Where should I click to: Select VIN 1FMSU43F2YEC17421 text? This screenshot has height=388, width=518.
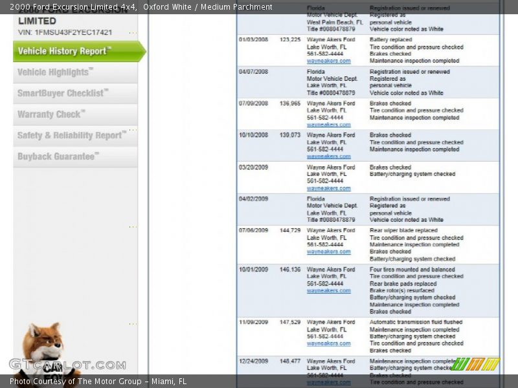click(x=65, y=32)
